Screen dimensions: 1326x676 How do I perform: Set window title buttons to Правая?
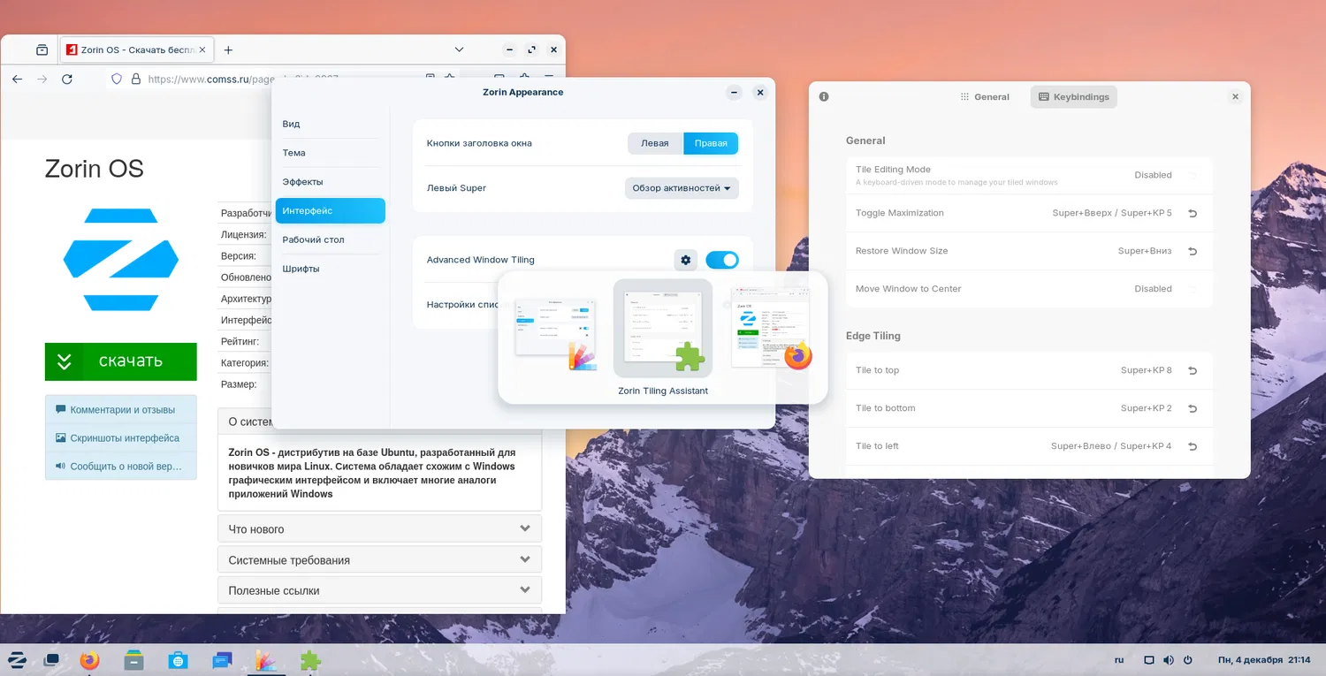pos(711,143)
